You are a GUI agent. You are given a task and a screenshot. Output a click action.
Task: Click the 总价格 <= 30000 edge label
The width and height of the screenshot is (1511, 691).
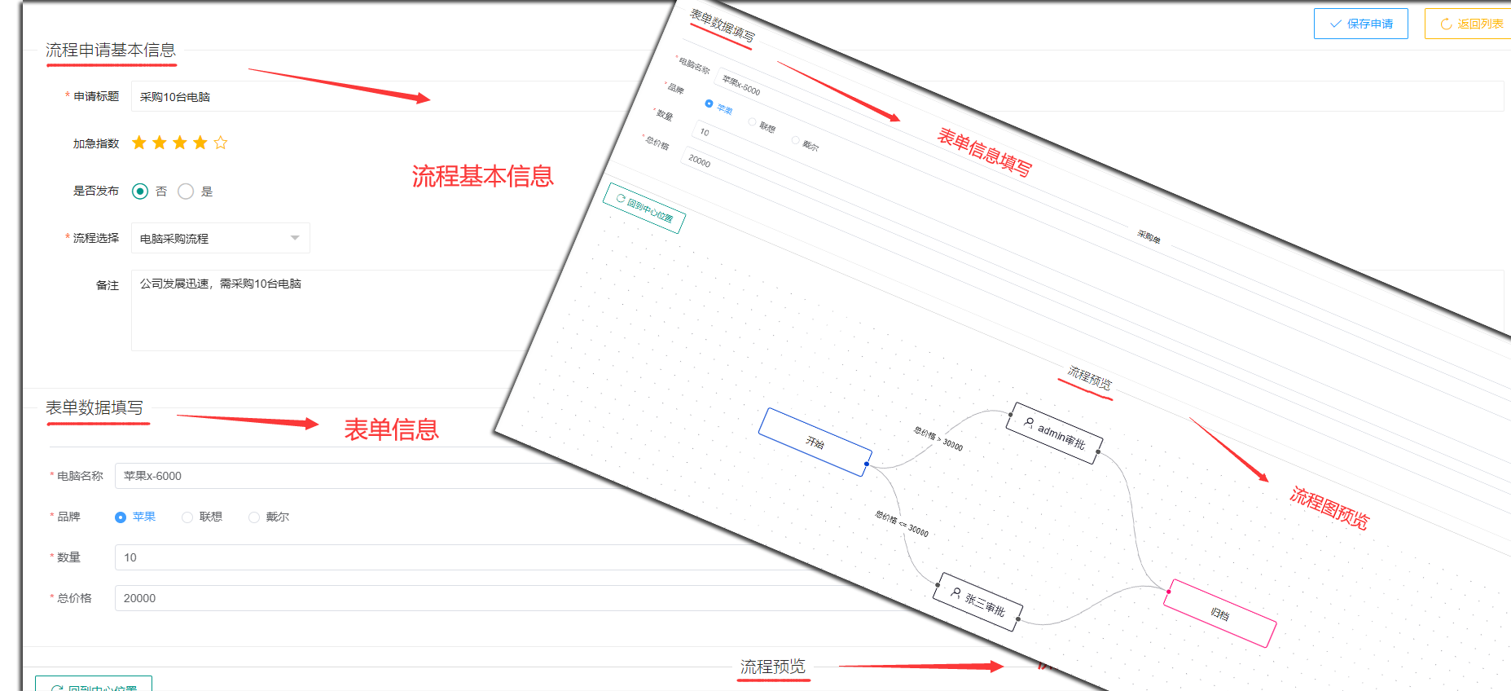(902, 523)
